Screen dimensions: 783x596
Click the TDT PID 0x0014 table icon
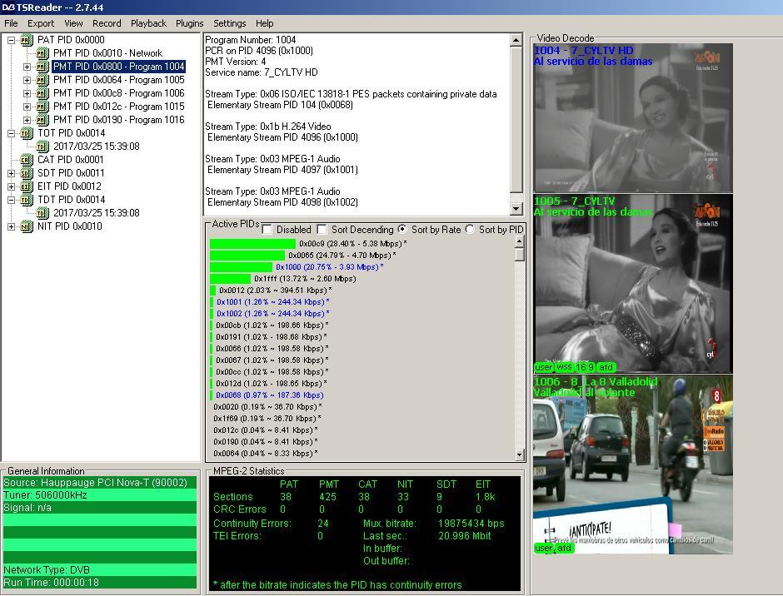[27, 200]
